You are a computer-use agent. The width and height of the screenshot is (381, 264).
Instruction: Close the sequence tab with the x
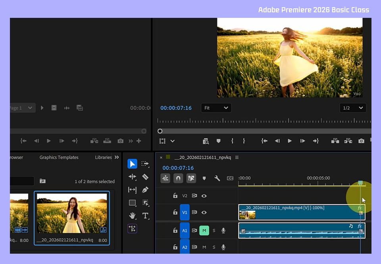(161, 158)
